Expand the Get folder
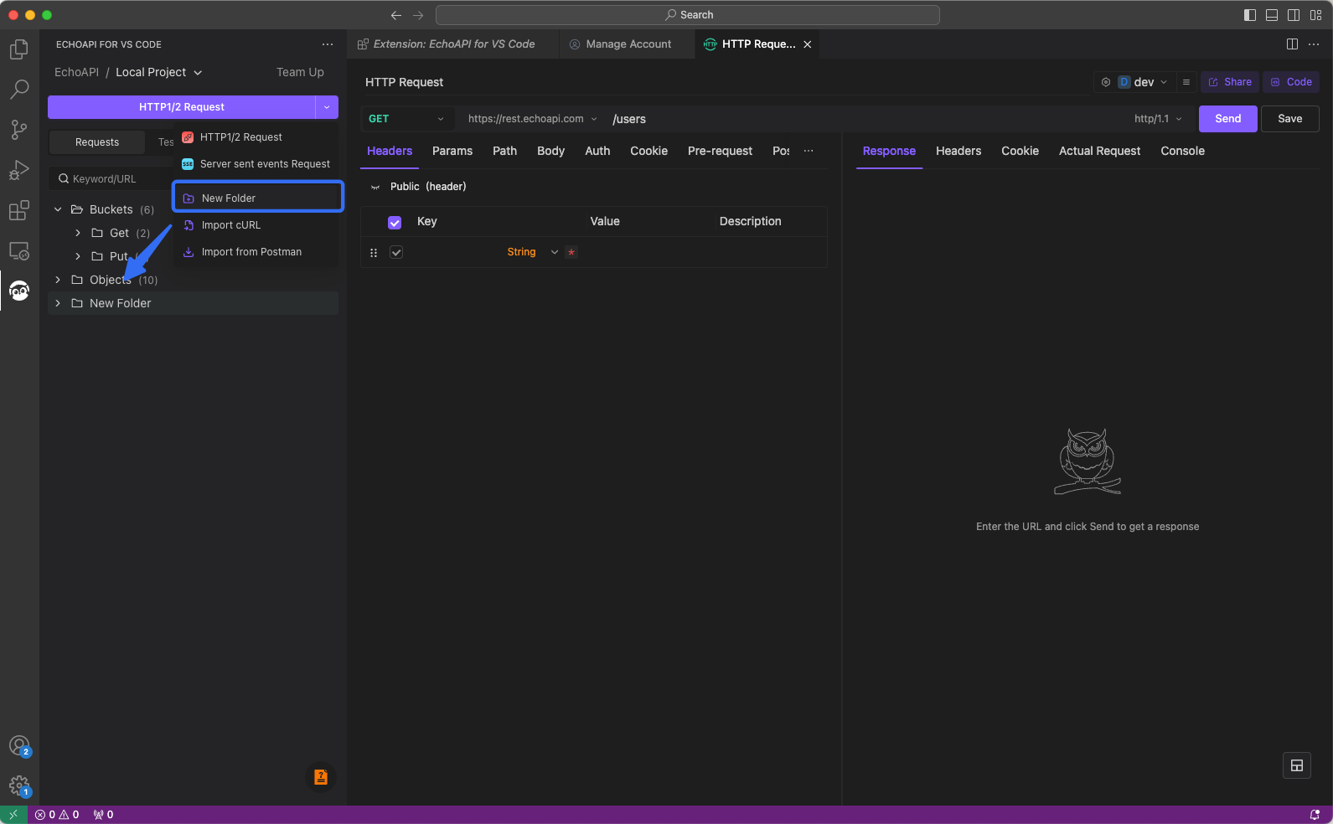The width and height of the screenshot is (1333, 824). pyautogui.click(x=78, y=233)
